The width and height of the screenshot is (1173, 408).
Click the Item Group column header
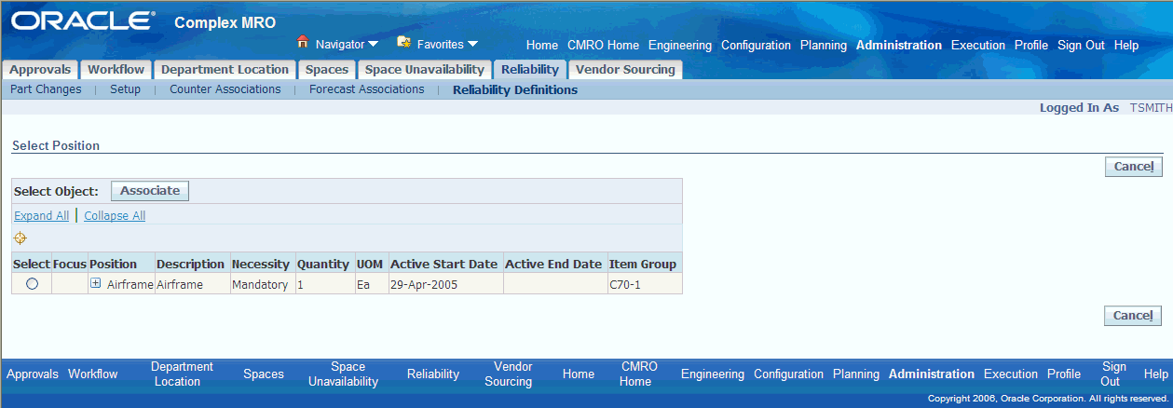click(x=643, y=264)
